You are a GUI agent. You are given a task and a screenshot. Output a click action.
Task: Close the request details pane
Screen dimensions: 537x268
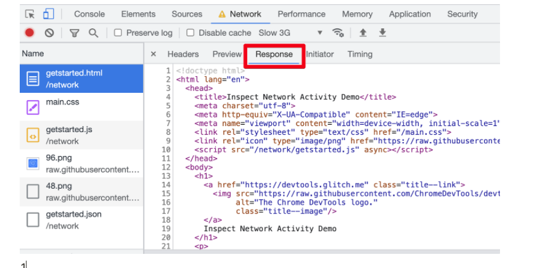click(x=154, y=54)
